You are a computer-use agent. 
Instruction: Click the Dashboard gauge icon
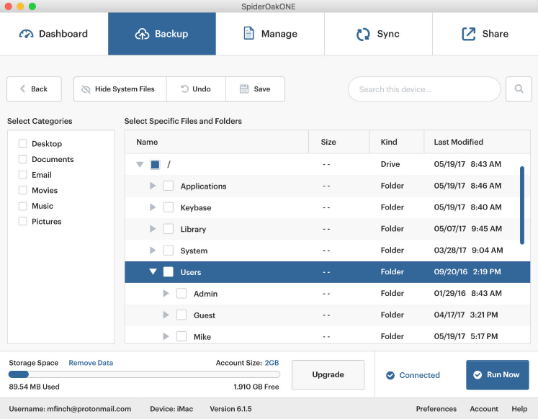pos(26,34)
